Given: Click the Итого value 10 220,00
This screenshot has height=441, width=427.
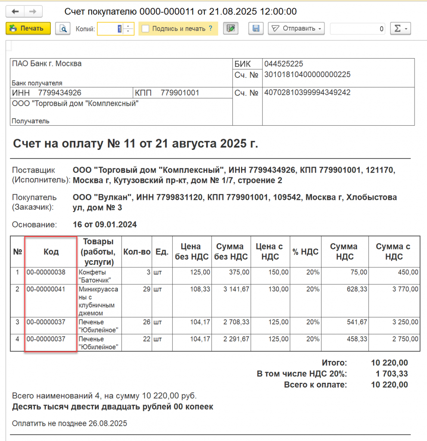Looking at the screenshot, I should point(389,363).
